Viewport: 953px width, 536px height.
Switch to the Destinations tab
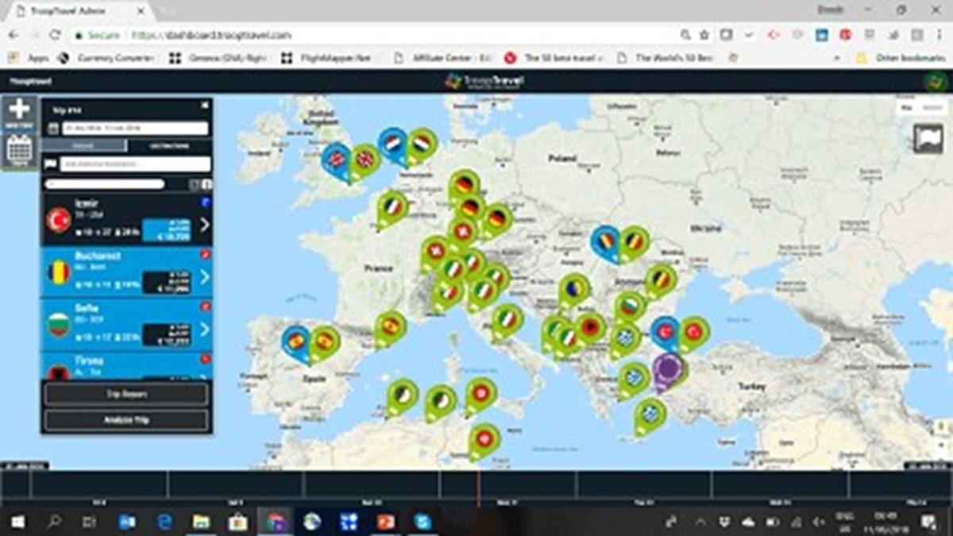(169, 146)
